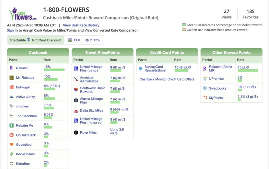Open the GoCashBack portal link
The width and height of the screenshot is (269, 169).
26,135
